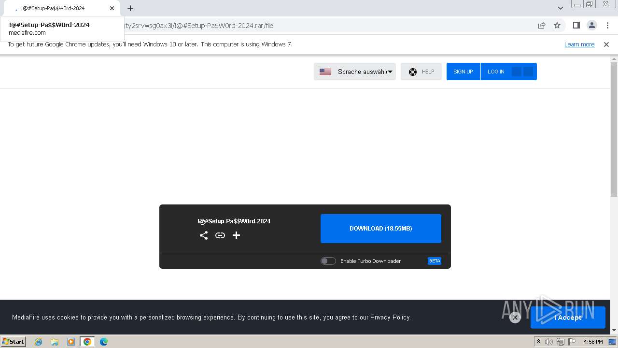Click the network tray icon
The height and width of the screenshot is (348, 618).
click(560, 342)
